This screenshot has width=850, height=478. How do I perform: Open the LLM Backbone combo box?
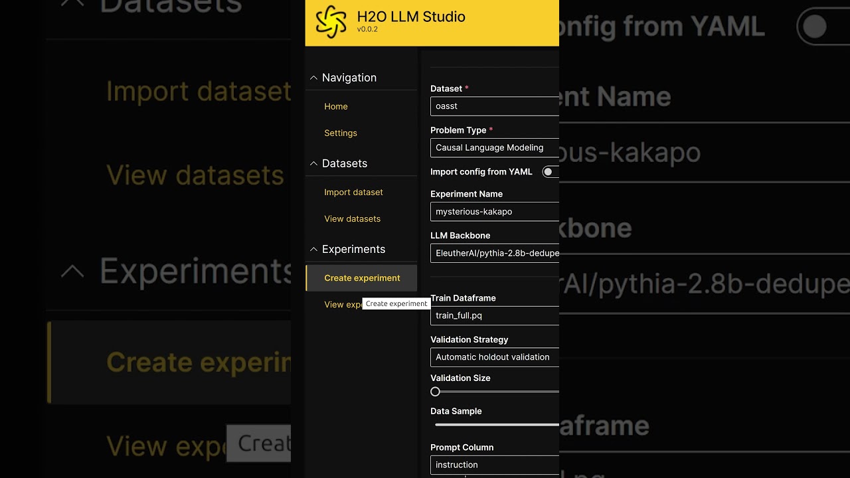tap(495, 253)
